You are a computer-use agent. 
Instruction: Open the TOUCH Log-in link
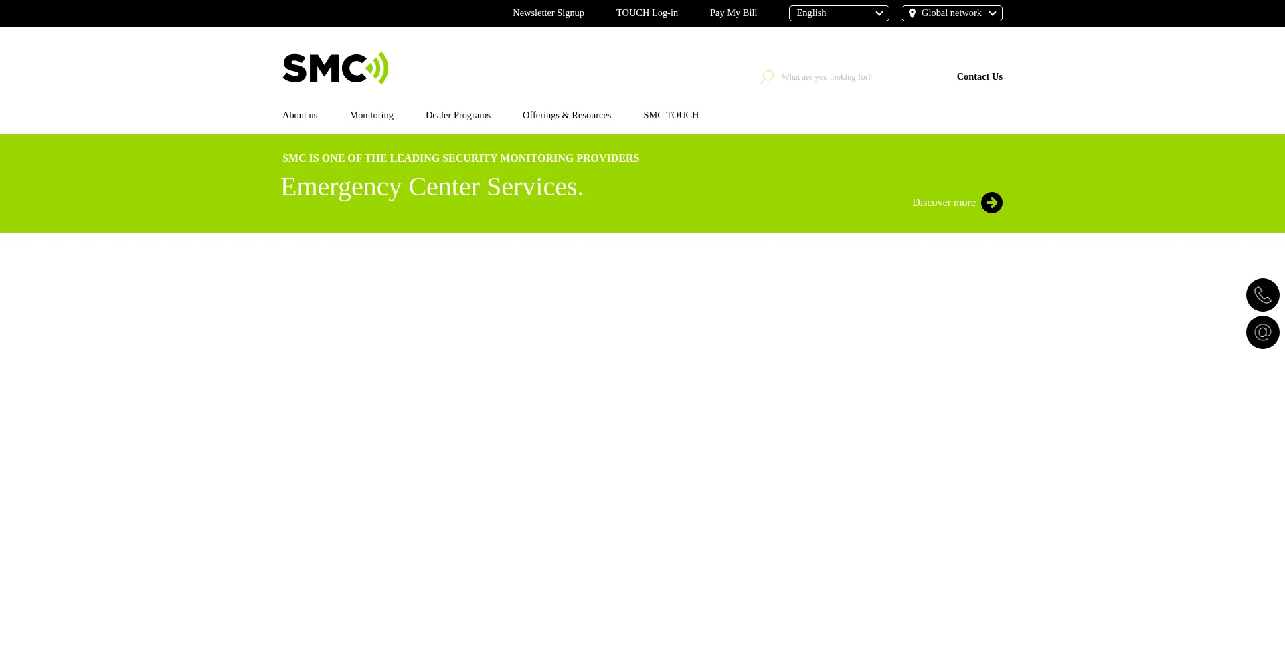647,13
